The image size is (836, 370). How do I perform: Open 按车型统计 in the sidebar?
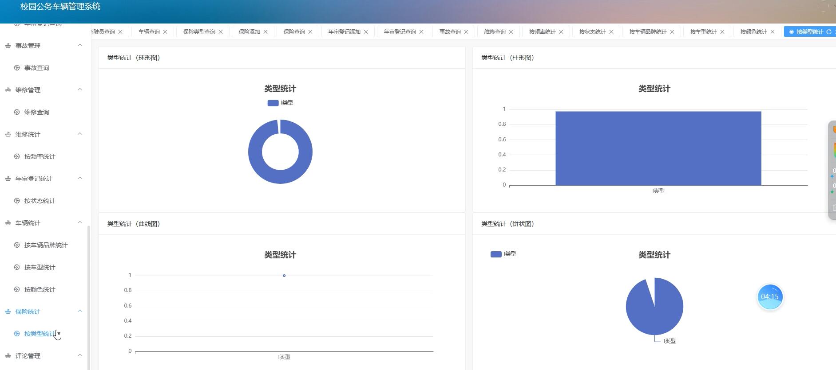[x=40, y=267]
